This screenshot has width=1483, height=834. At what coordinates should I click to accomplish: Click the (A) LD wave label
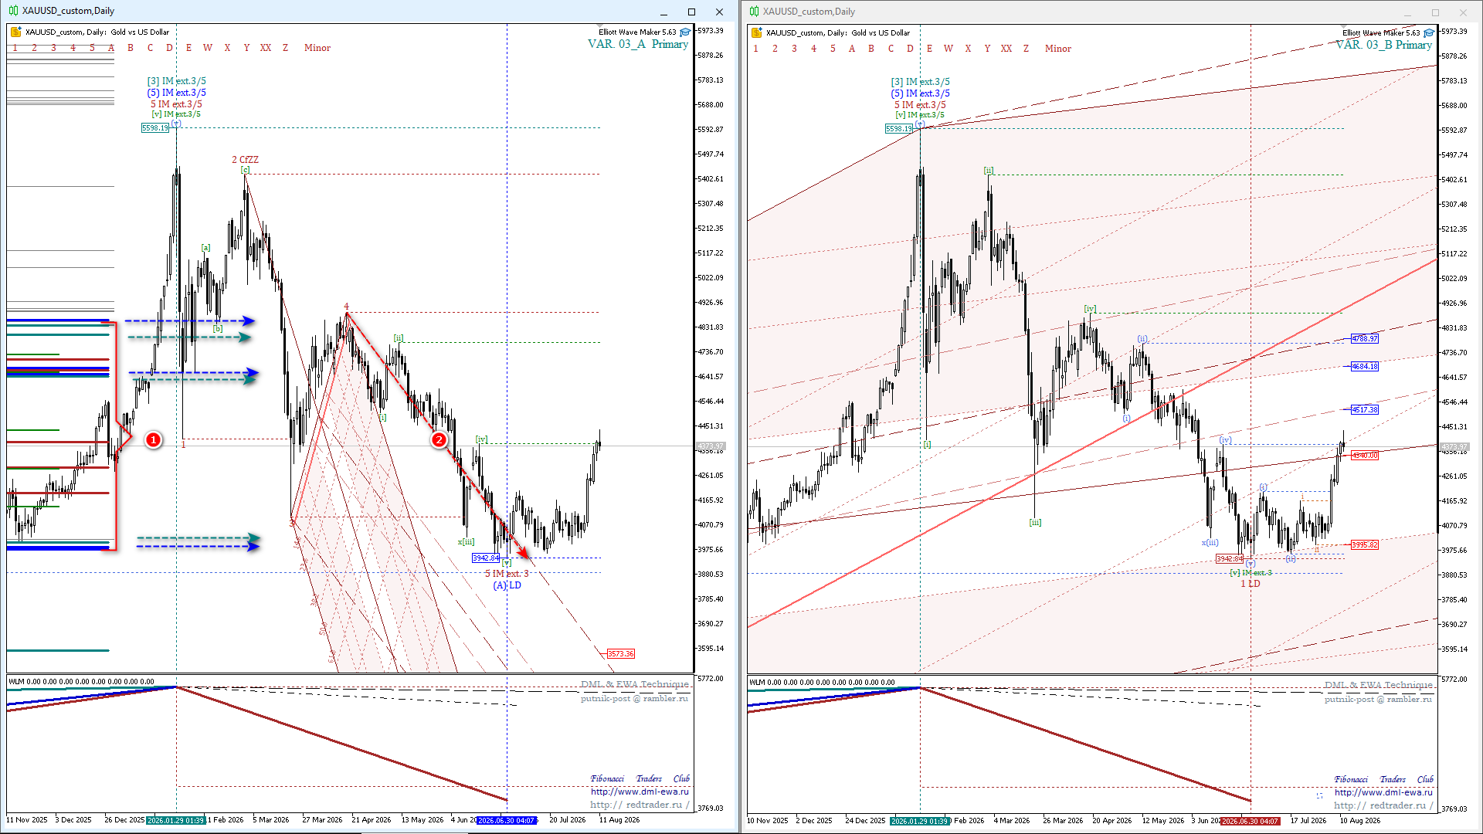(507, 585)
